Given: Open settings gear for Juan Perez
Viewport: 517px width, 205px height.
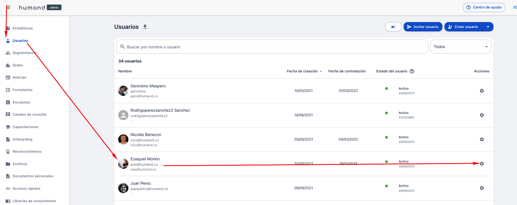Looking at the screenshot, I should [482, 188].
